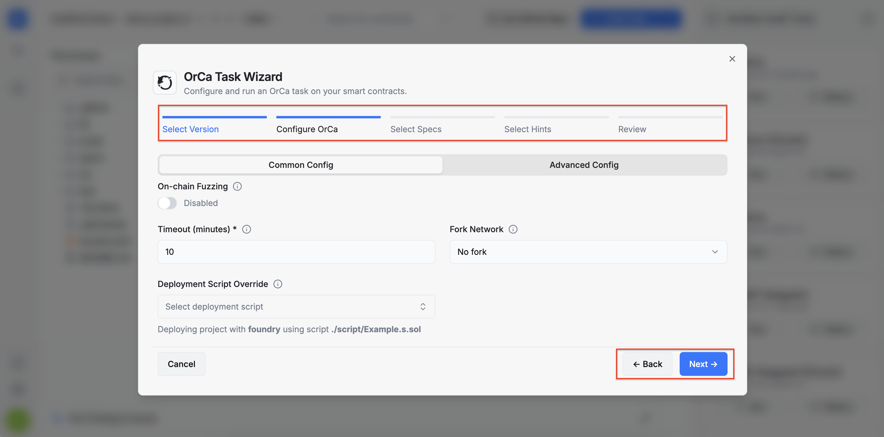Click the OrCa whale logo icon
This screenshot has height=437, width=884.
coord(165,82)
